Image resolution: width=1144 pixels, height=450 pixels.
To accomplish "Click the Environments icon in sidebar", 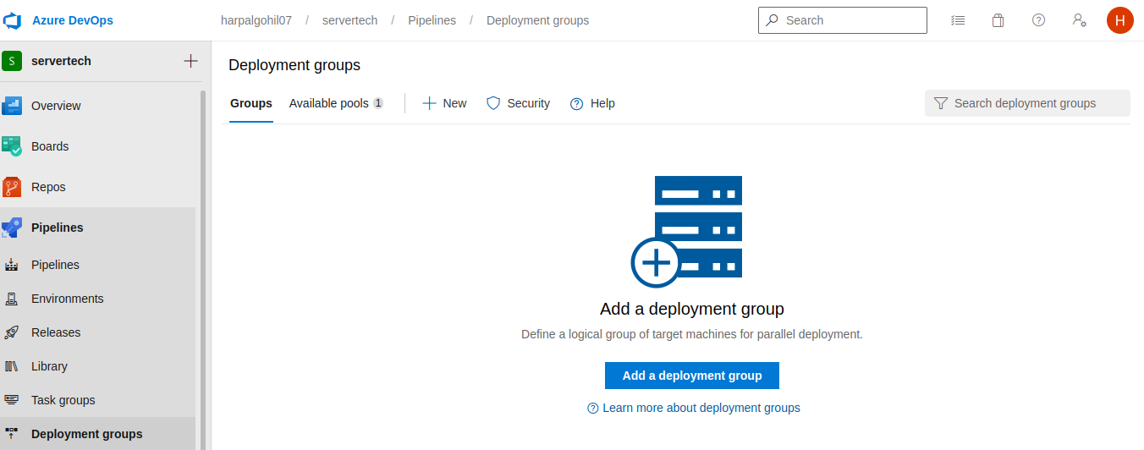I will 12,299.
